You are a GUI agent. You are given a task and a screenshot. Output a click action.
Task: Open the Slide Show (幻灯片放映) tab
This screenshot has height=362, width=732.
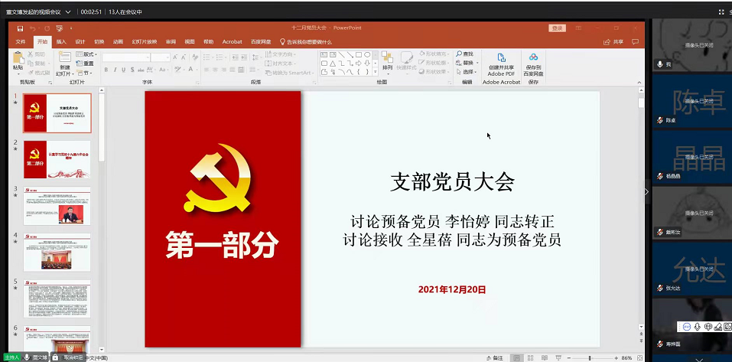145,41
